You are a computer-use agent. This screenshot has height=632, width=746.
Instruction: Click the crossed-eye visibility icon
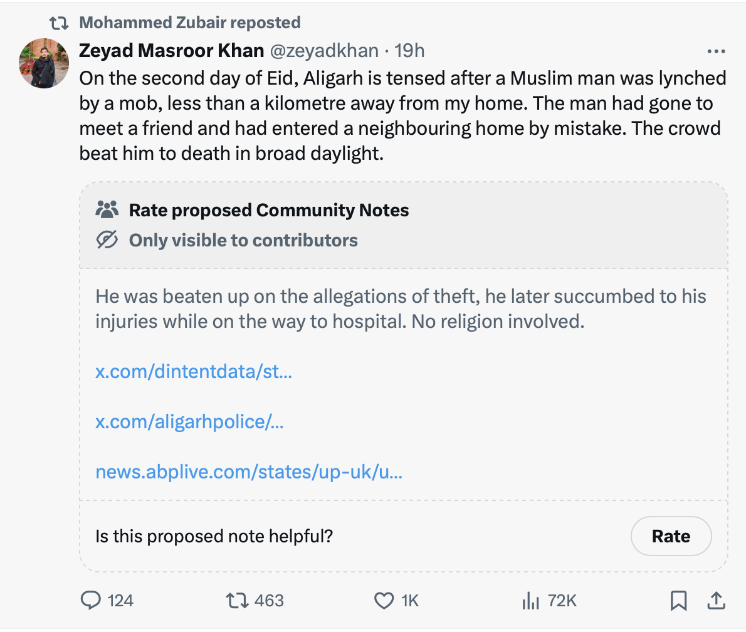107,240
